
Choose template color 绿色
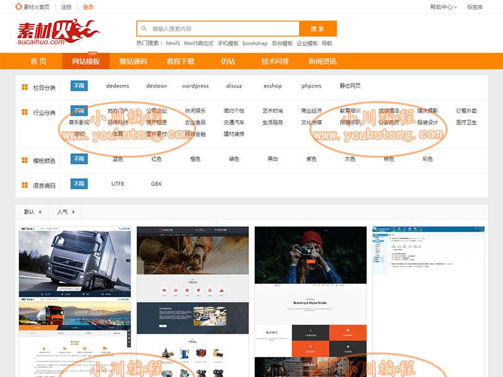tap(234, 159)
